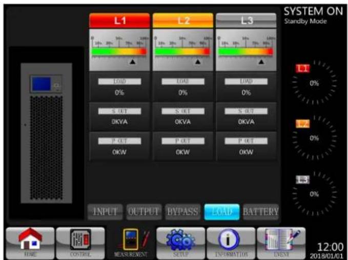Click the L3 circular dial 0% reading

click(314, 194)
